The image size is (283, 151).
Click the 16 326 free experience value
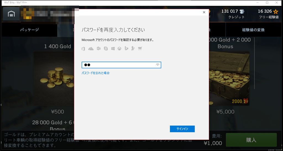point(265,11)
